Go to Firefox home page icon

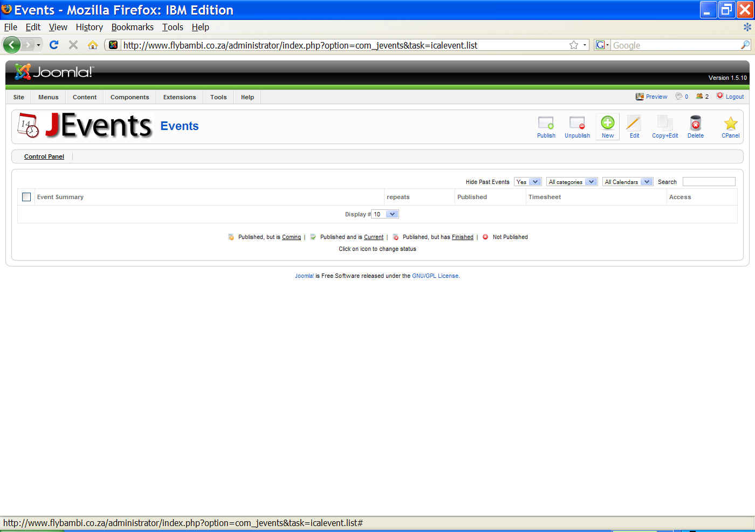pos(93,45)
